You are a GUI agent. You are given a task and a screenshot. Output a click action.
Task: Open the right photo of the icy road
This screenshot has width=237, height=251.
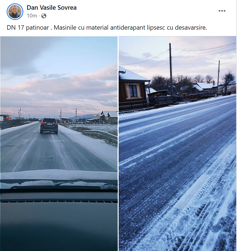coord(177,144)
